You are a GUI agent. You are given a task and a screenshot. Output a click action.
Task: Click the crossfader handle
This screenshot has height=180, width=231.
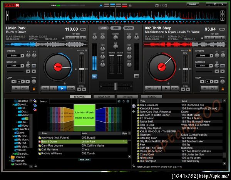tap(116, 86)
